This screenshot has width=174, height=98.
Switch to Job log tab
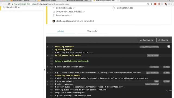(60, 31)
